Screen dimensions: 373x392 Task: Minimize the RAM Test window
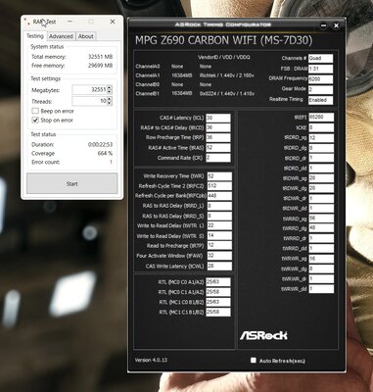(70, 22)
